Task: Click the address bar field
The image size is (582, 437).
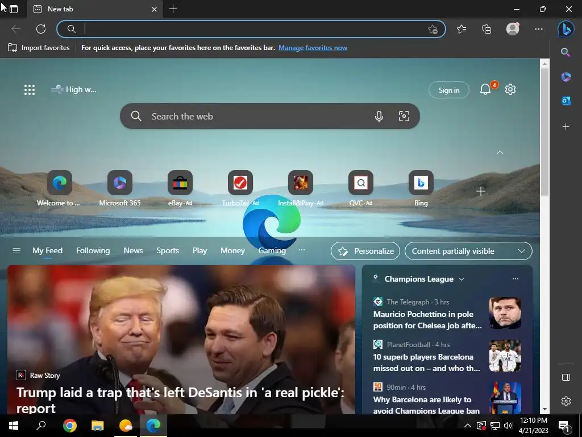Action: 251,29
